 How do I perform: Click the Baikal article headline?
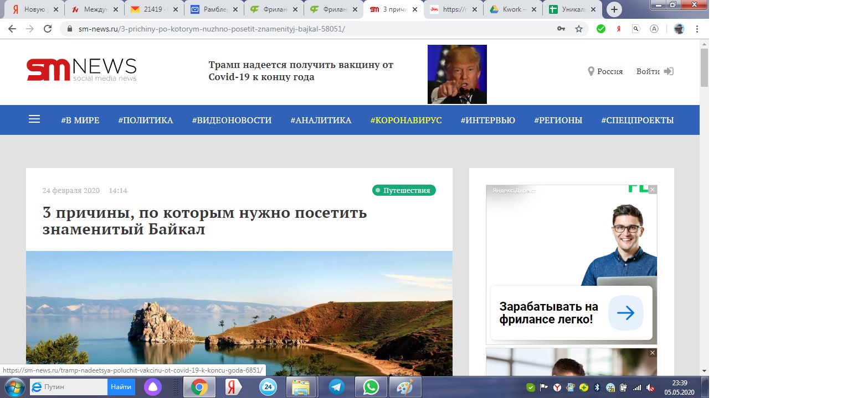coord(205,221)
